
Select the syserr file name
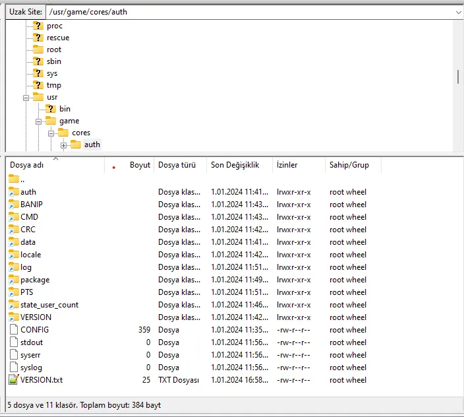point(30,355)
